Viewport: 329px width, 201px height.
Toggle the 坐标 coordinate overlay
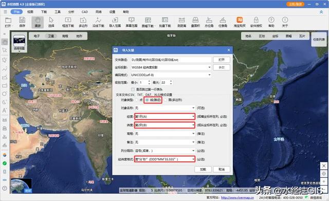tap(276, 36)
